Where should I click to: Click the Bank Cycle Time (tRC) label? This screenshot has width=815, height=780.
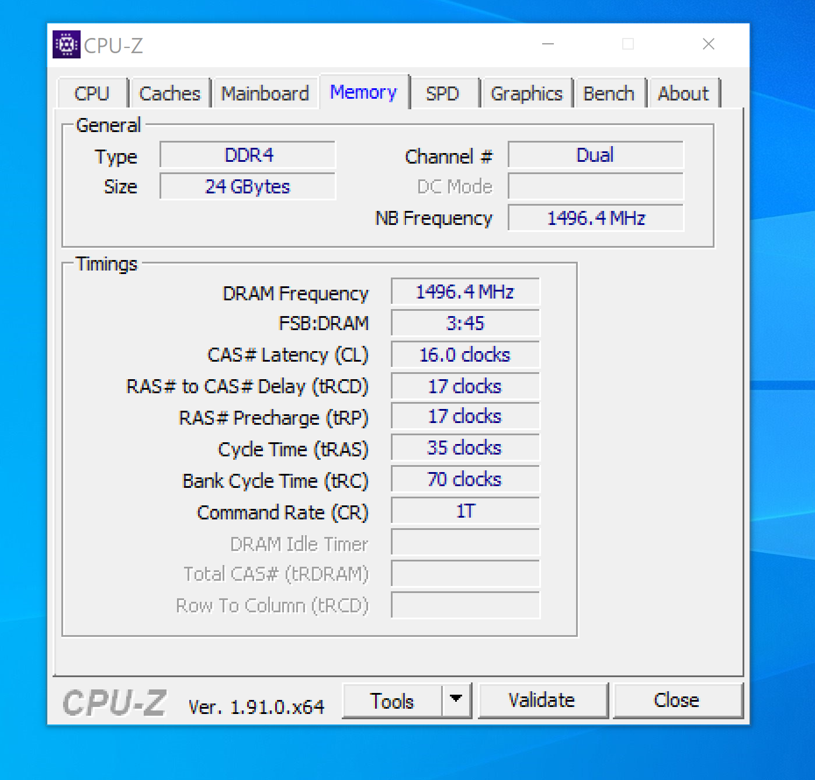275,481
